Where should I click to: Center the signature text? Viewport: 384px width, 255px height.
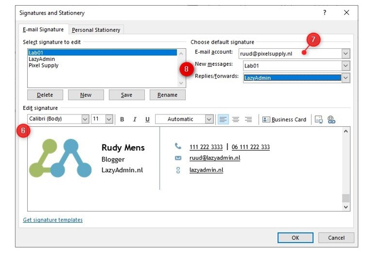coord(236,120)
